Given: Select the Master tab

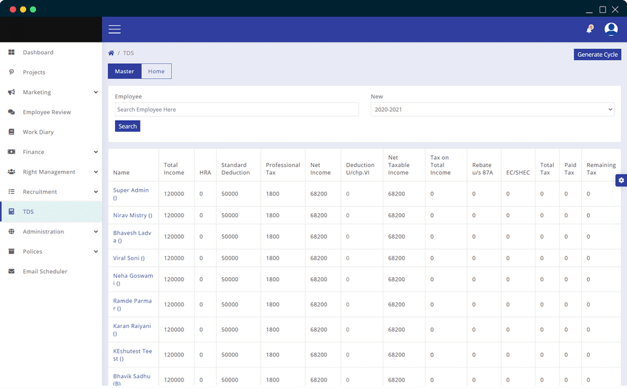Looking at the screenshot, I should (124, 72).
